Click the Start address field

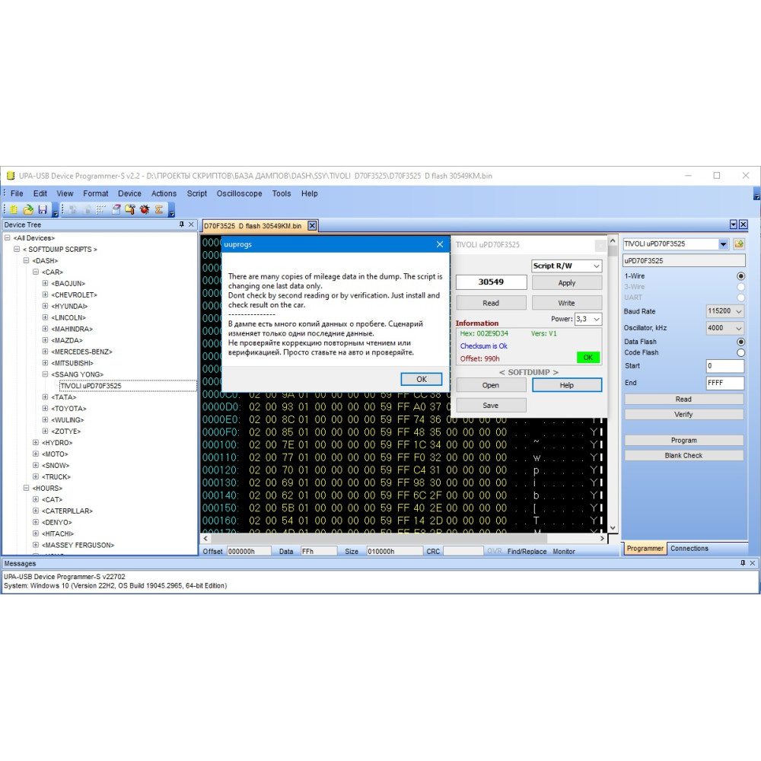click(x=724, y=366)
